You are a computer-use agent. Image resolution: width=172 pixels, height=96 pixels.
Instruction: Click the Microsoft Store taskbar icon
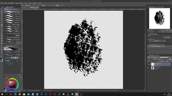coord(24,94)
